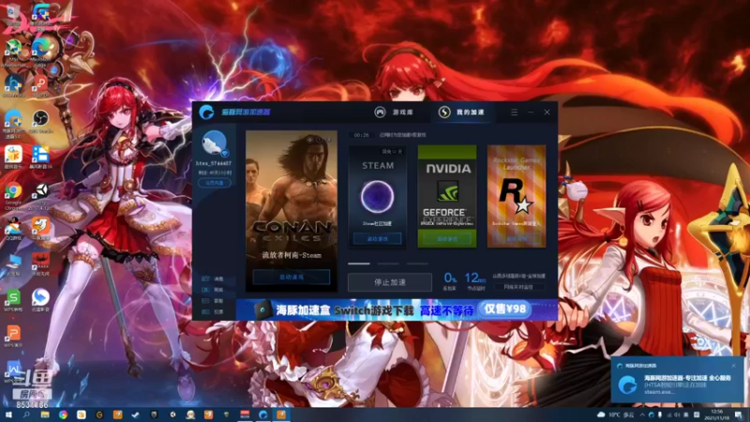Open the yellow music app desktop shortcut

[x=13, y=158]
